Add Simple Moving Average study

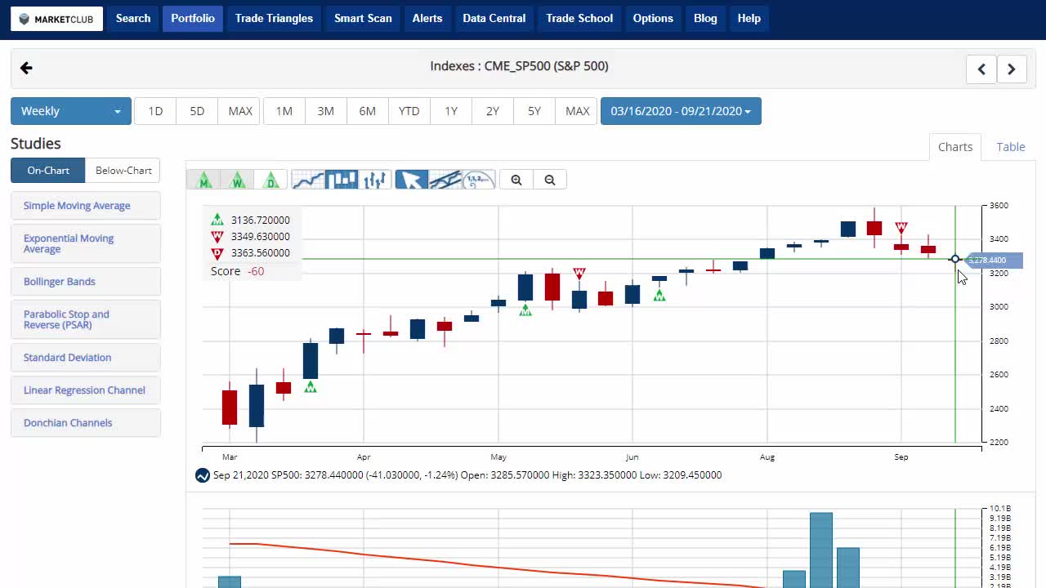tap(86, 206)
